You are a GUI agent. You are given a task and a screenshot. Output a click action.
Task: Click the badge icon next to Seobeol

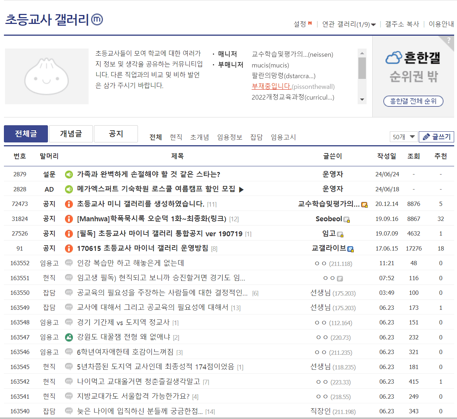pos(347,219)
